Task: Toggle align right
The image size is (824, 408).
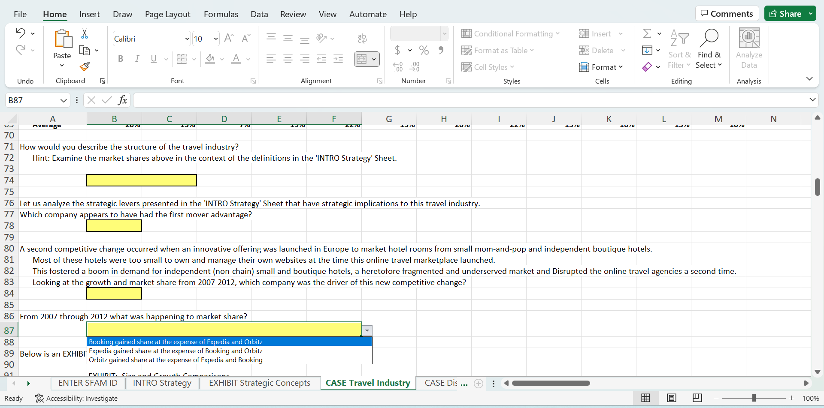Action: point(305,59)
